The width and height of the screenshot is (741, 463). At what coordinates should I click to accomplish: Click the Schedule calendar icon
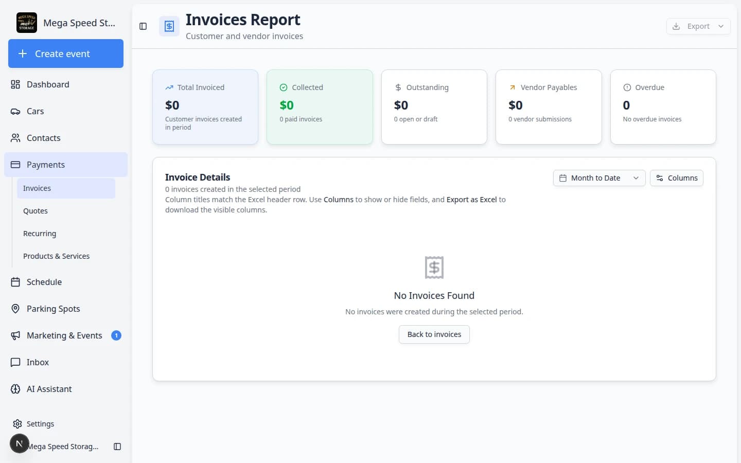tap(15, 282)
